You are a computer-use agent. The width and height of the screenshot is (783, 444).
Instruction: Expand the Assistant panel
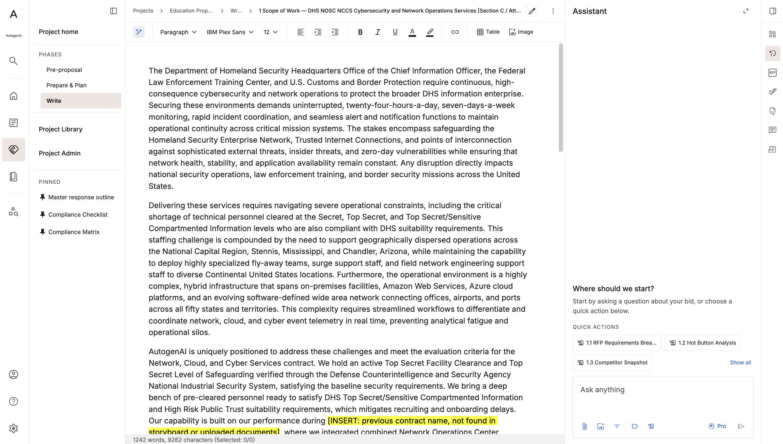click(746, 11)
